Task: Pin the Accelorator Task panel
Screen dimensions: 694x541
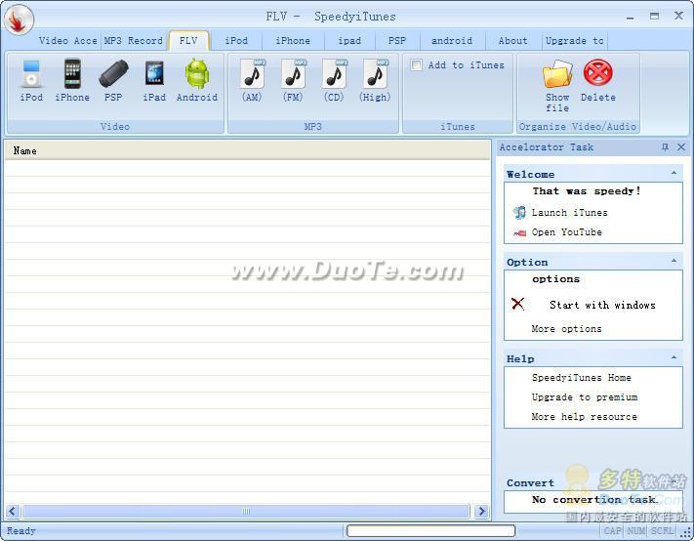Action: (x=665, y=147)
